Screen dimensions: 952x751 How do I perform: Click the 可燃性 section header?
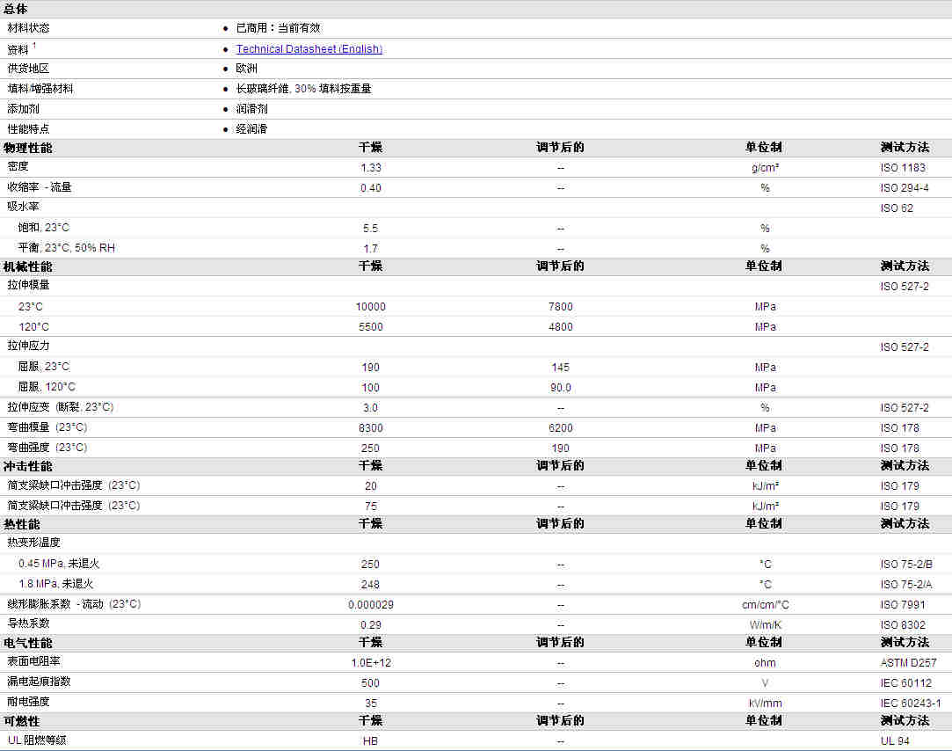coord(22,721)
